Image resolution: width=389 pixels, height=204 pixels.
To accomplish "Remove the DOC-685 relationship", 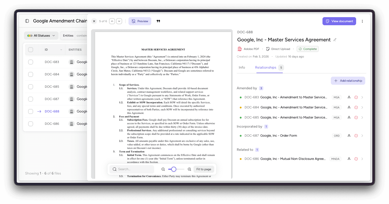I will click(356, 118).
